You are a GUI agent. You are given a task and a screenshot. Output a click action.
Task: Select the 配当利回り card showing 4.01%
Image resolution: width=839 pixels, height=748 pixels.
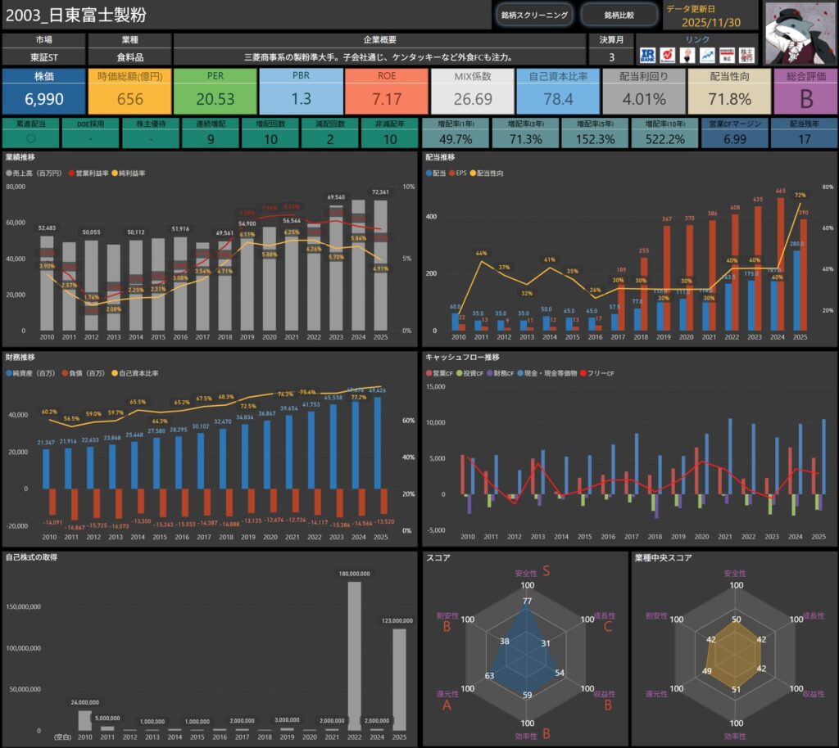point(642,91)
